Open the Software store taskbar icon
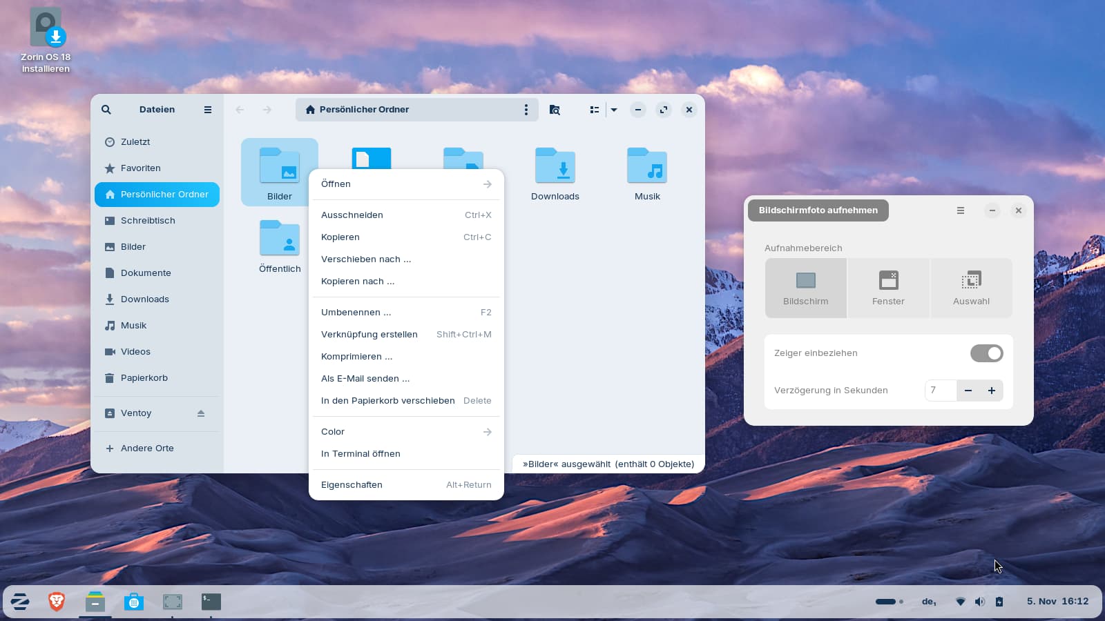Image resolution: width=1105 pixels, height=621 pixels. (134, 602)
